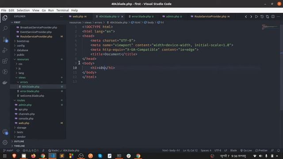The width and height of the screenshot is (283, 159).
Task: Open errors and warnings count in status bar
Action: (x=31, y=150)
